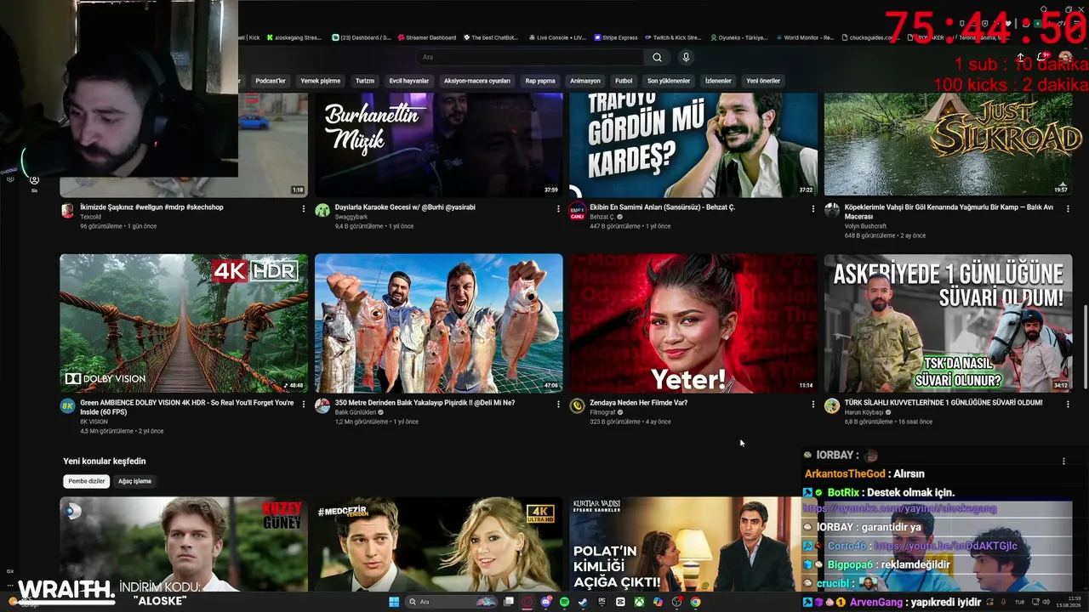This screenshot has width=1089, height=612.
Task: Select the Turizm filter chip
Action: point(365,81)
